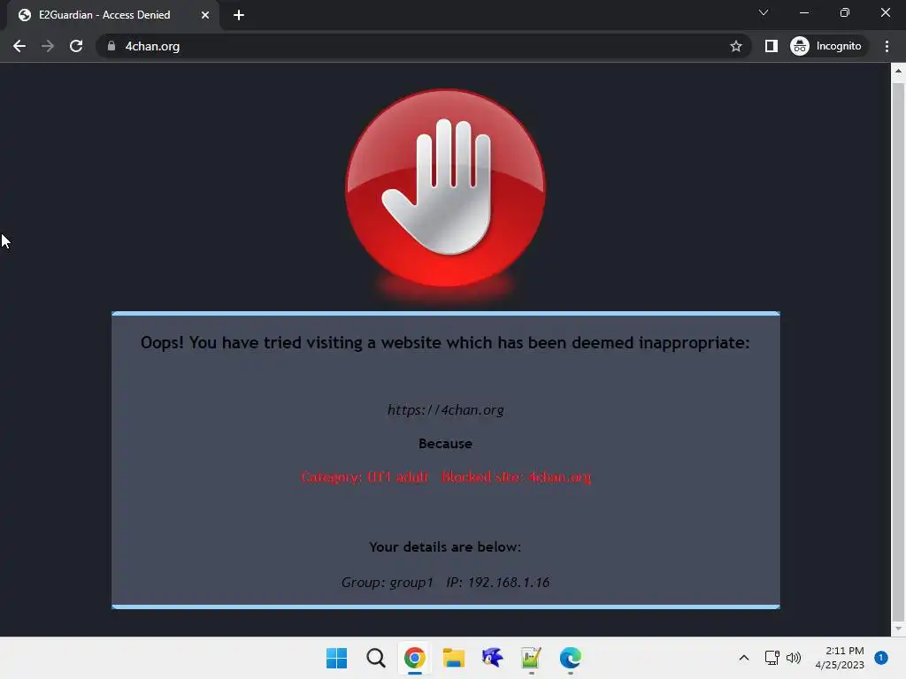This screenshot has width=906, height=679.
Task: Click the red stop hand image
Action: click(445, 188)
